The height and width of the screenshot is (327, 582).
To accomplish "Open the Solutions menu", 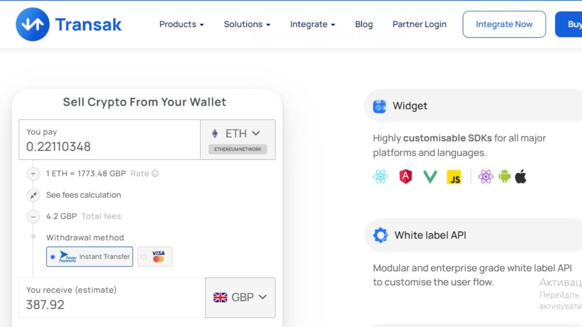I will click(247, 24).
